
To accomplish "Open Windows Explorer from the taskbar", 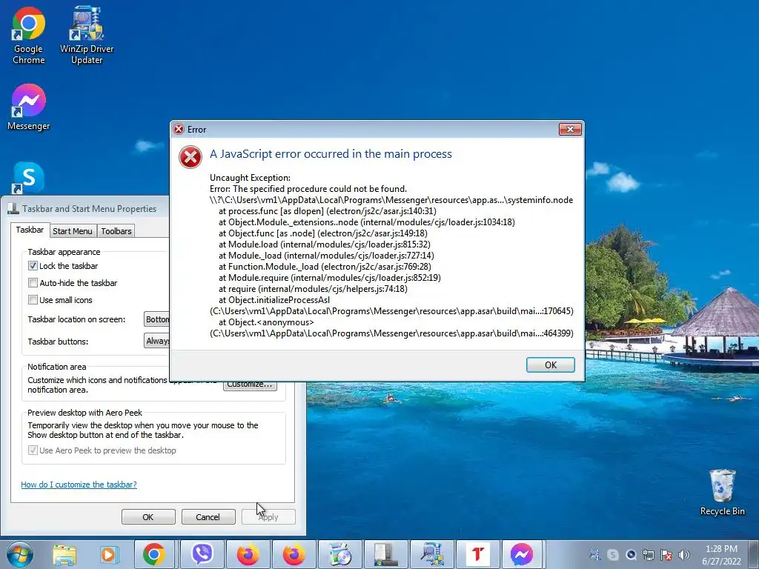I will pos(64,554).
